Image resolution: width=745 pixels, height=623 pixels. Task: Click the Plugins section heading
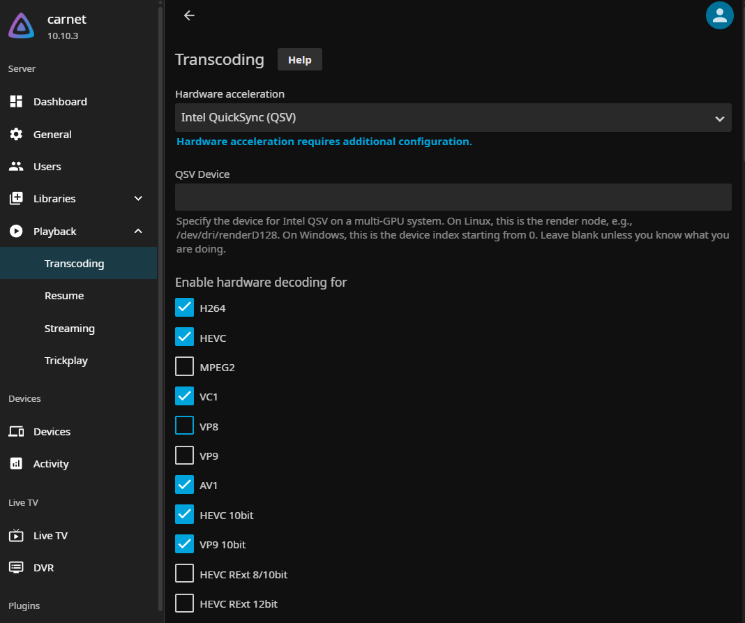coord(24,606)
